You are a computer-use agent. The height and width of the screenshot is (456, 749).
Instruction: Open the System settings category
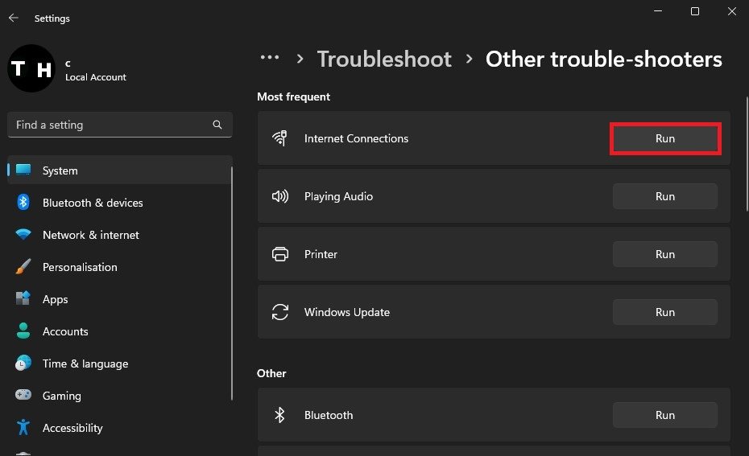[60, 170]
